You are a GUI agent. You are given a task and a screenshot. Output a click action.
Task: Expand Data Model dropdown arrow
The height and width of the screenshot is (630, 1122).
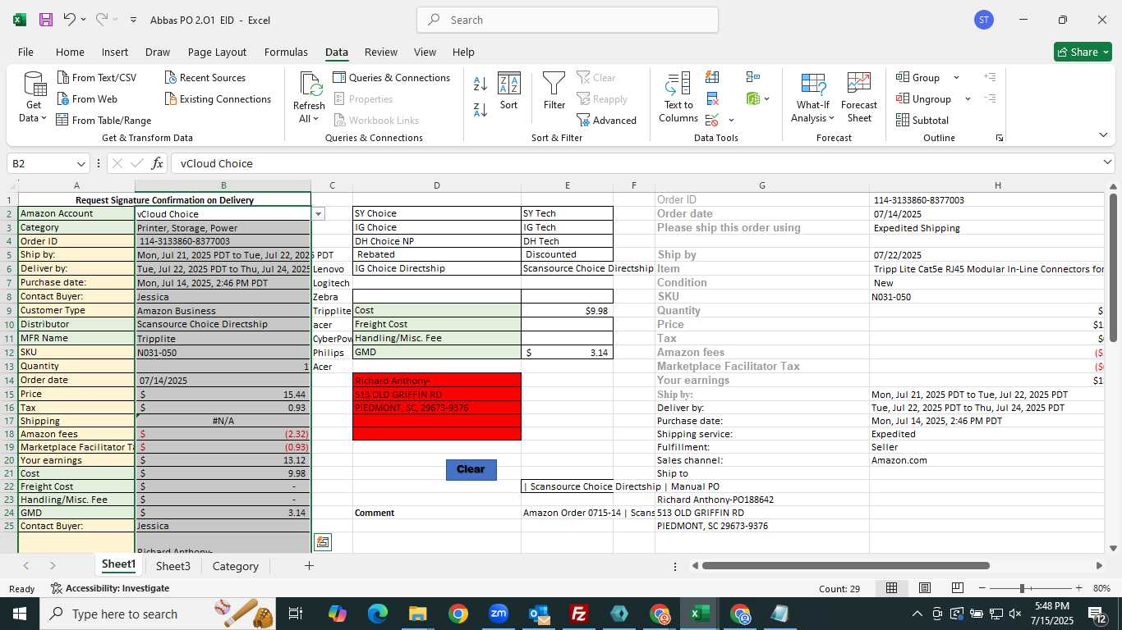coord(767,98)
